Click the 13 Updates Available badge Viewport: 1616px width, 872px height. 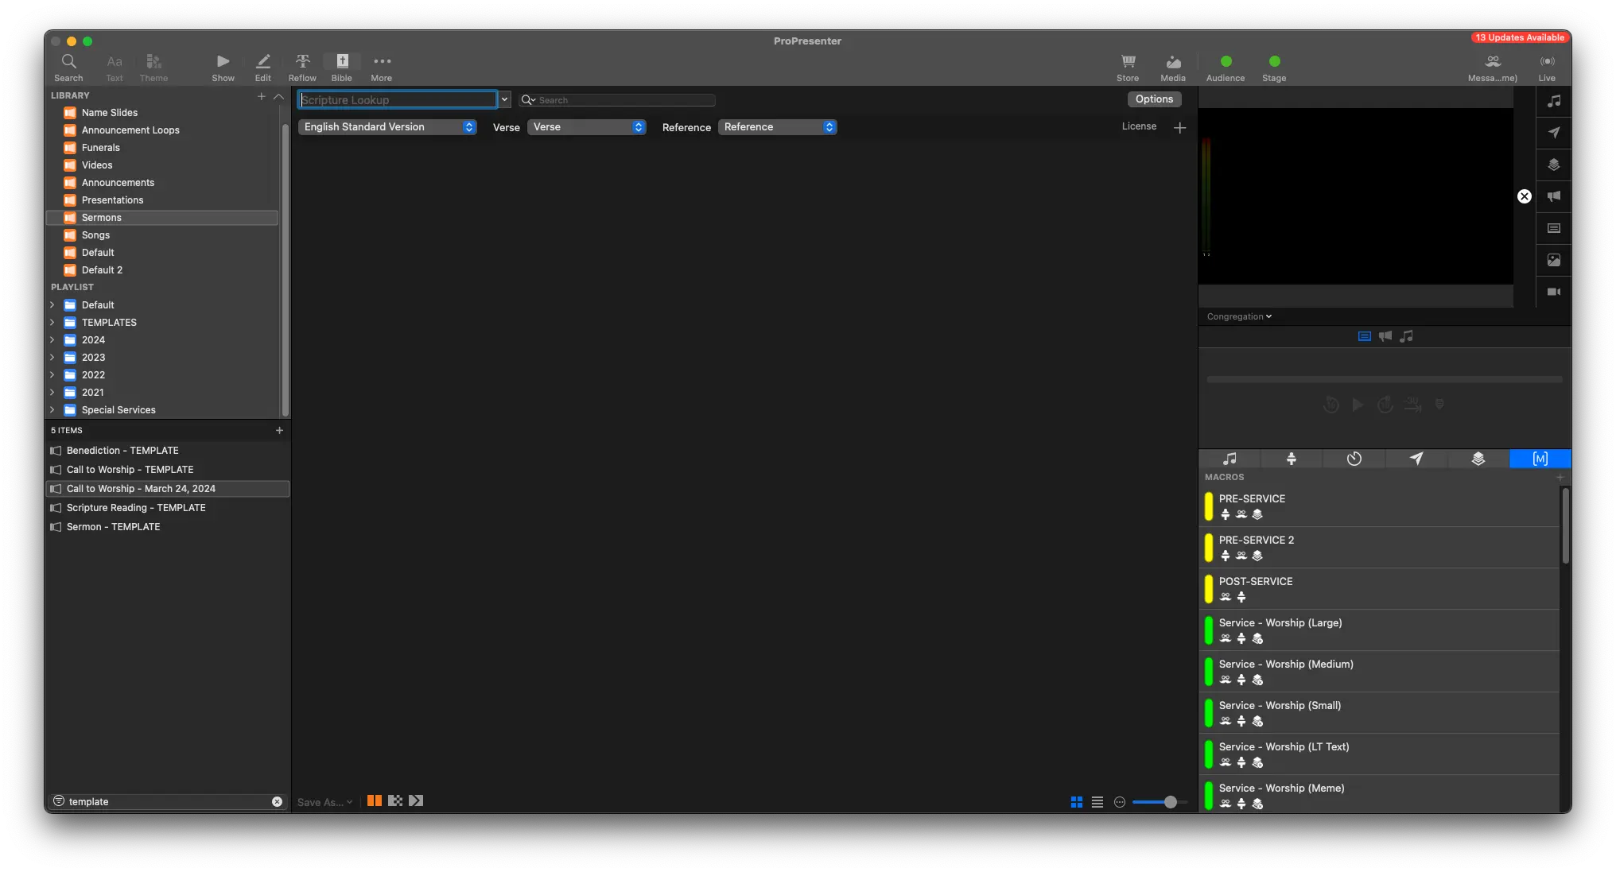coord(1519,37)
